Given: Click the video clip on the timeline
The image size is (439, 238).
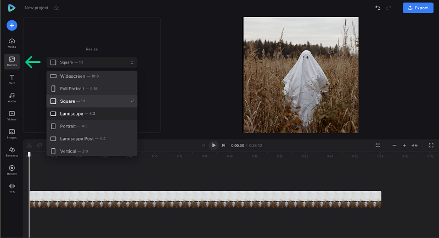Looking at the screenshot, I should (205, 199).
